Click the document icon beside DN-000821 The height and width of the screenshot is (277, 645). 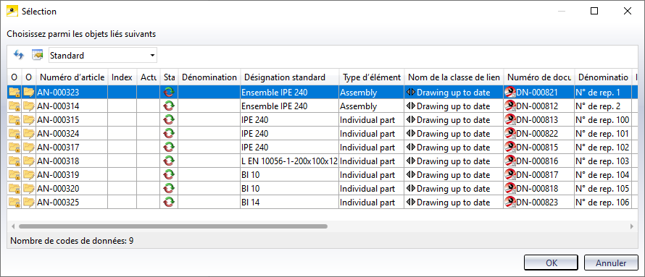(x=510, y=93)
